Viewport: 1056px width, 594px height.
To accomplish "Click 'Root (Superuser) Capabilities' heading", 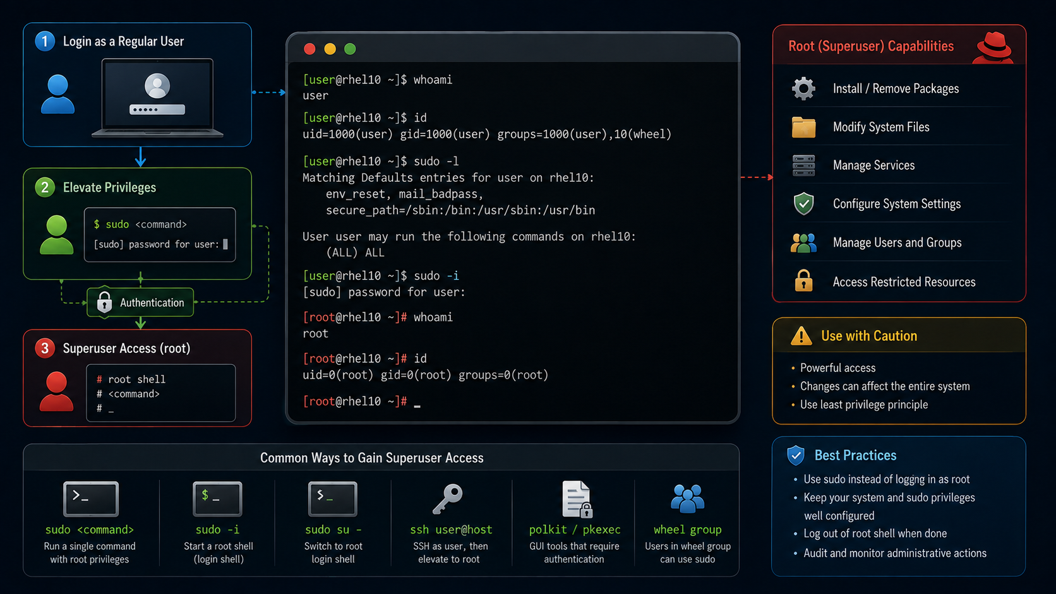I will click(x=871, y=46).
